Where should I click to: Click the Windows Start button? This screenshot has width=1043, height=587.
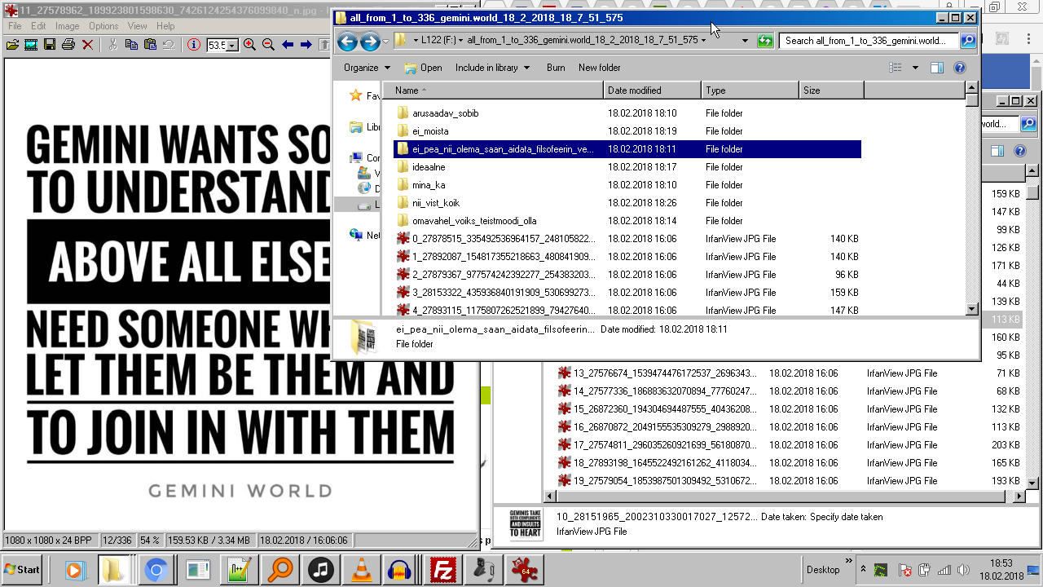pos(22,570)
